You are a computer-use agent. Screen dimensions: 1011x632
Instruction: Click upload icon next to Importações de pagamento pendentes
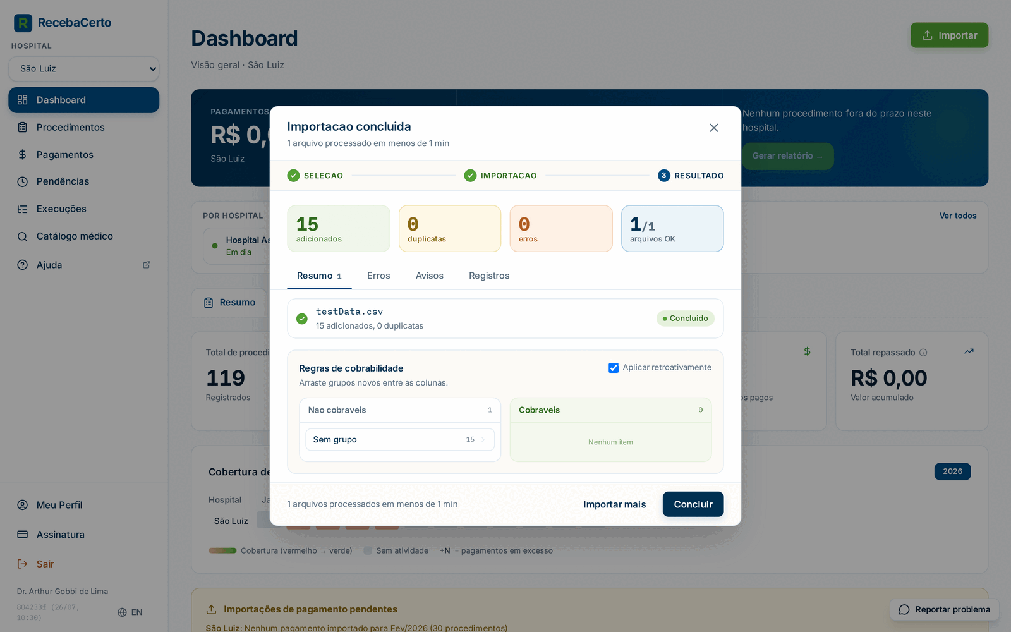pos(212,610)
